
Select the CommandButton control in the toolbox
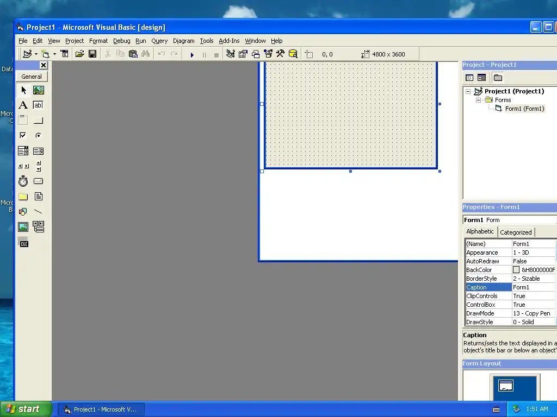click(39, 120)
